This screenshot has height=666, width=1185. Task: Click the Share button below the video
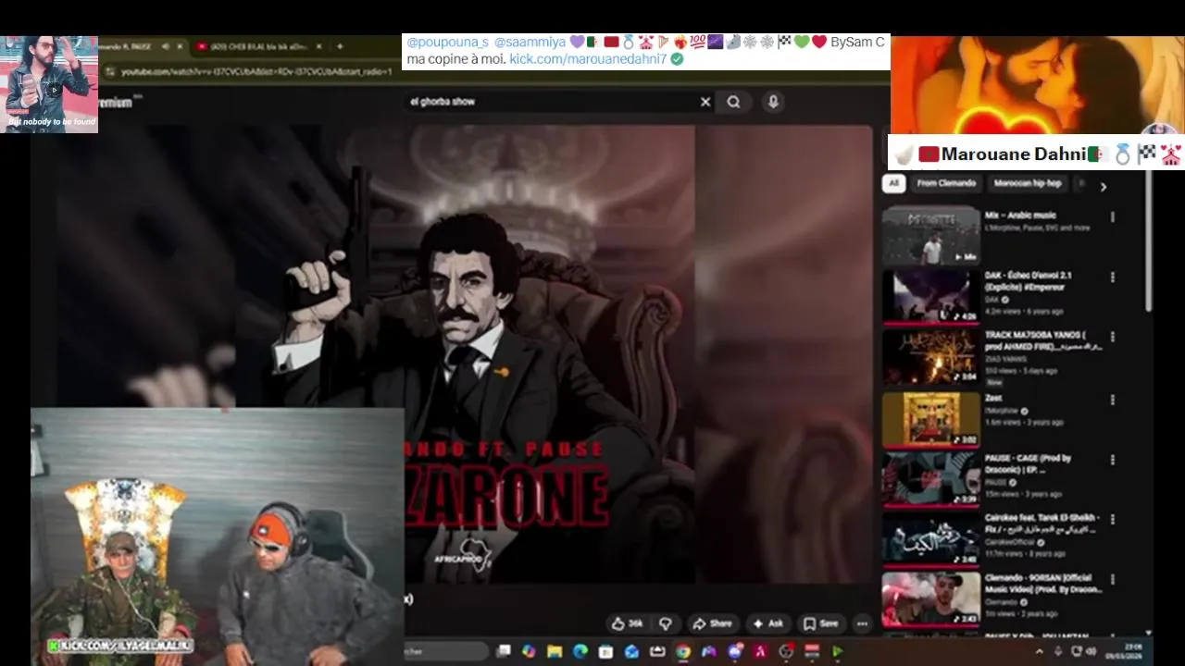(712, 623)
